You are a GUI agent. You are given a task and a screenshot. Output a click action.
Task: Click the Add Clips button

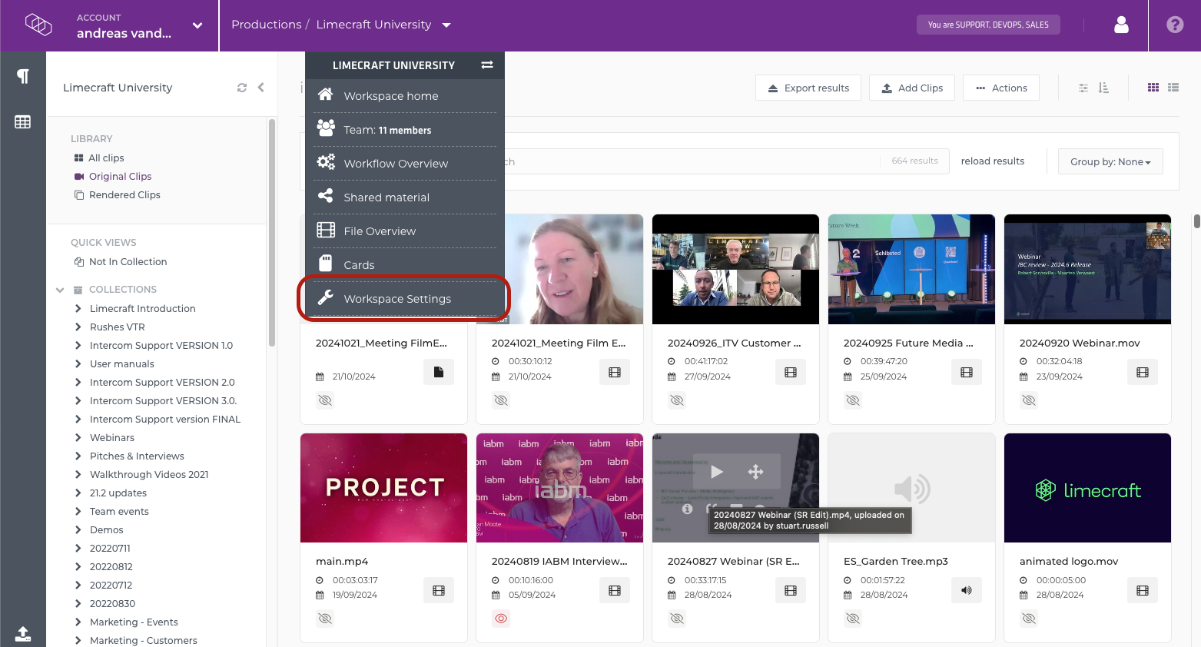tap(912, 88)
